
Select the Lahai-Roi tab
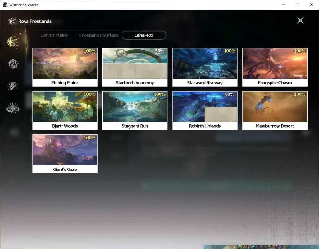pos(144,35)
